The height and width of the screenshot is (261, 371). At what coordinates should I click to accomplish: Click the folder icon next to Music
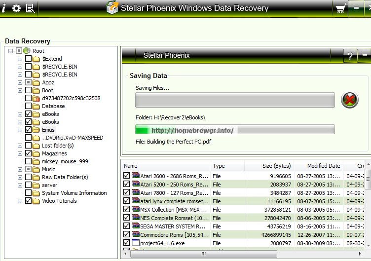pos(36,169)
